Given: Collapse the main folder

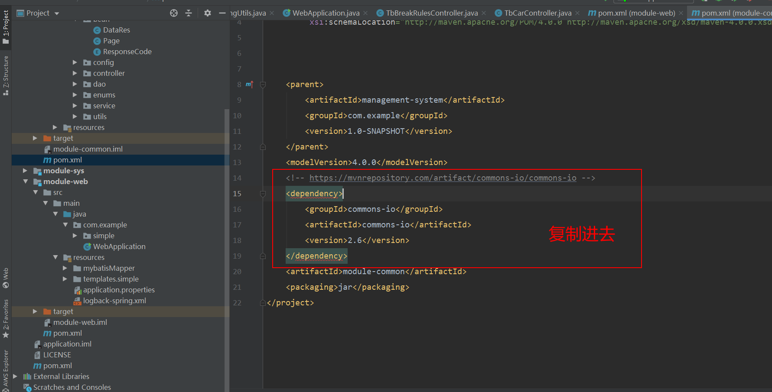Looking at the screenshot, I should [45, 203].
